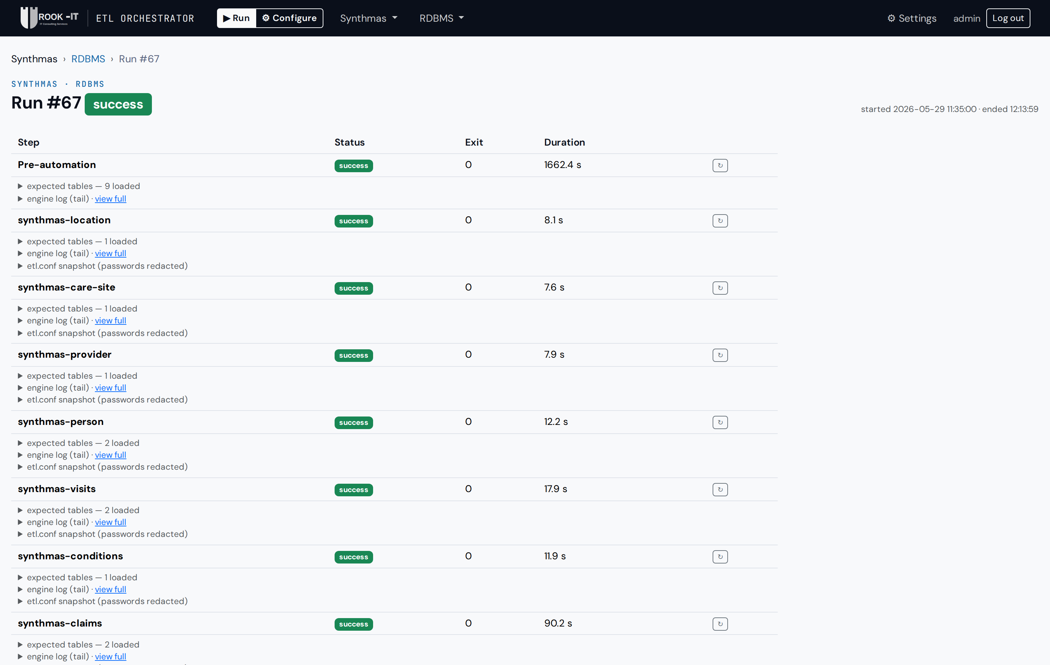Screen dimensions: 1050x665
Task: Click rerun icon for synthmas-provider
Action: coord(720,355)
